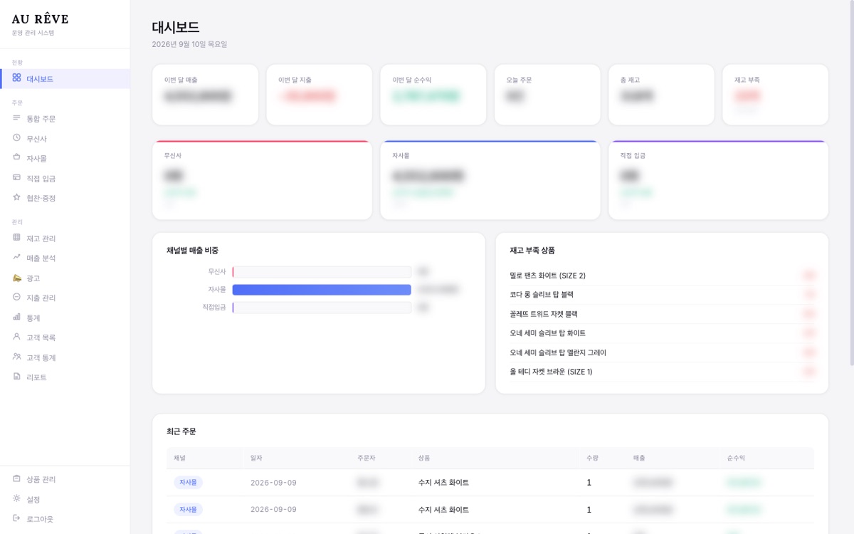Click the 협찬·증정 star icon

[16, 198]
